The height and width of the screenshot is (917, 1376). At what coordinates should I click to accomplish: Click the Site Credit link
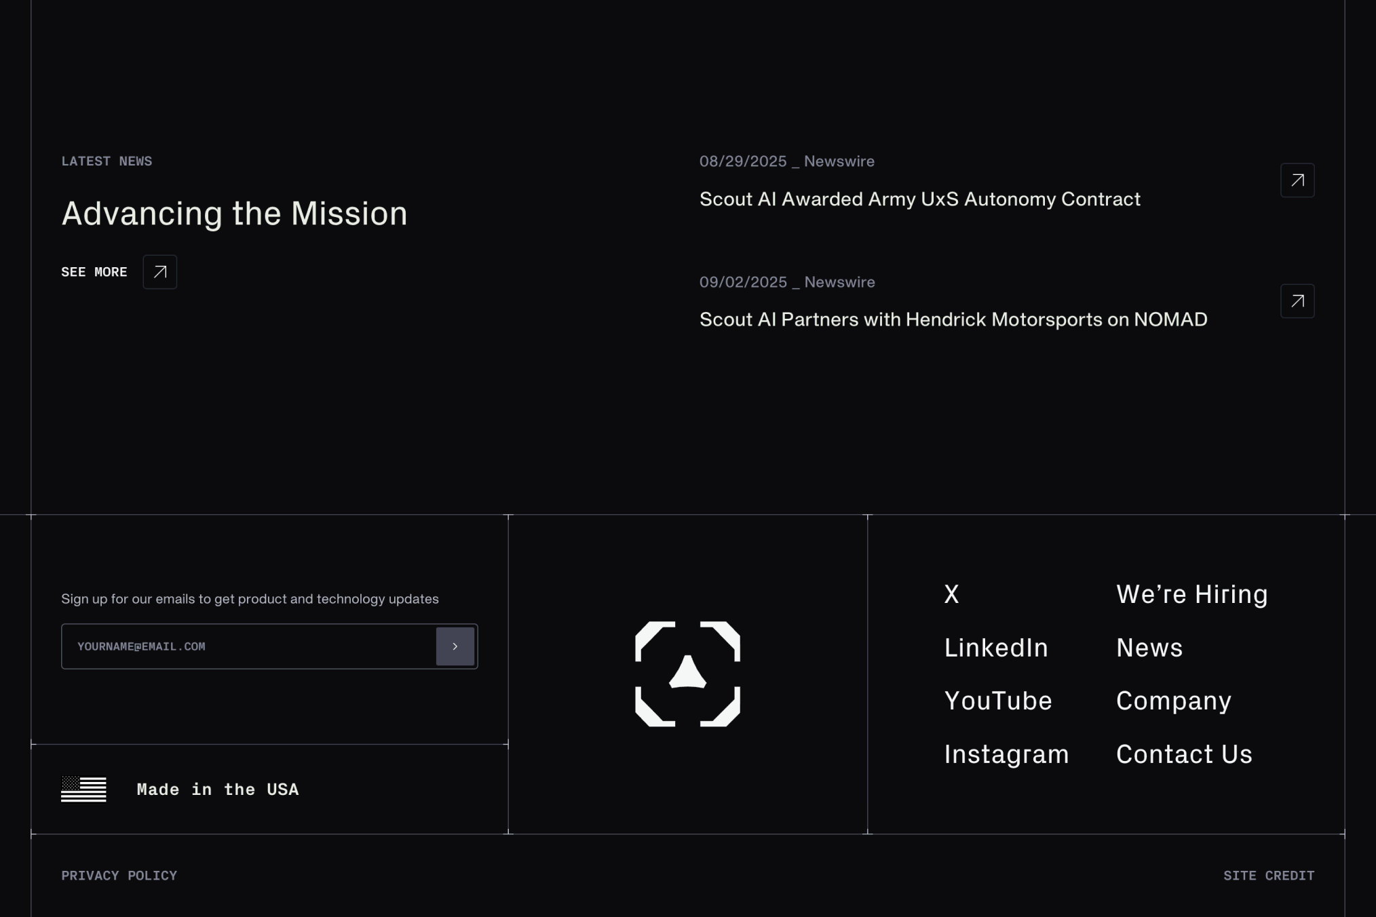(1268, 876)
